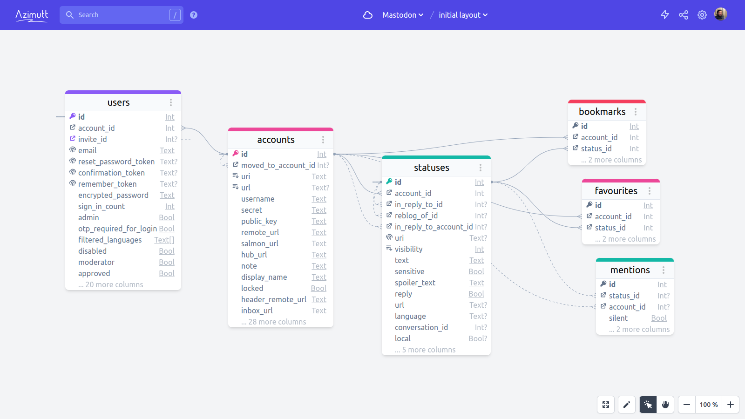Open the settings gear icon
Viewport: 745px width, 419px height.
click(702, 14)
